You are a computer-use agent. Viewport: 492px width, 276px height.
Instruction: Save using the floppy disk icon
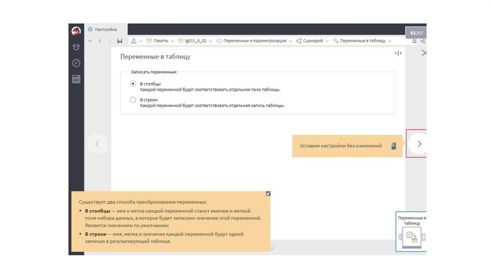(120, 41)
